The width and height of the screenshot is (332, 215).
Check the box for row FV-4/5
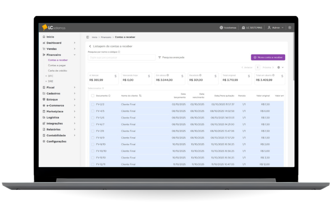(92, 111)
